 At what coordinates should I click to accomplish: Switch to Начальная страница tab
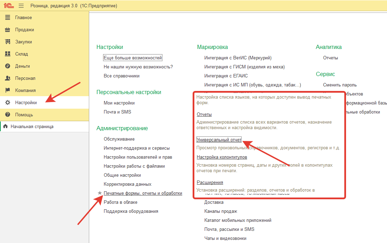32,127
